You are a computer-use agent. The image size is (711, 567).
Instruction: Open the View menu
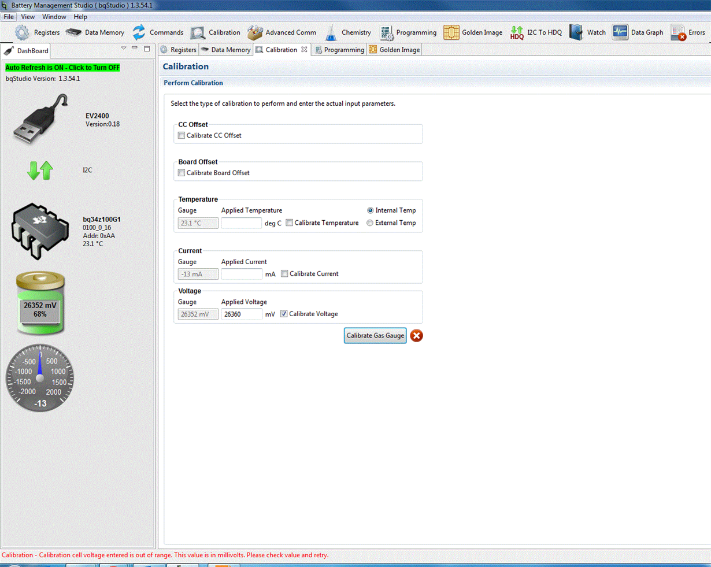coord(28,17)
